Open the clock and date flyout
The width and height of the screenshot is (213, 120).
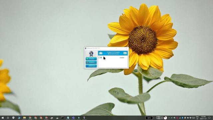203,118
